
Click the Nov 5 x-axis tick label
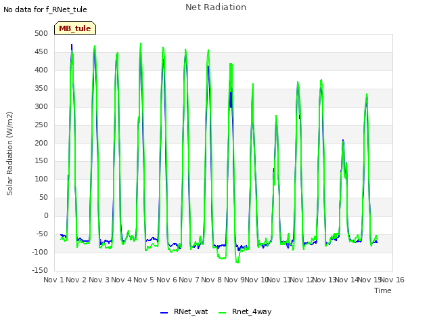tap(144, 280)
